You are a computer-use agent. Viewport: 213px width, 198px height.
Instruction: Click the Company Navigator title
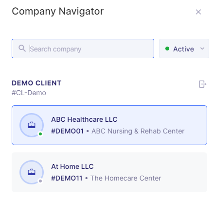click(58, 11)
